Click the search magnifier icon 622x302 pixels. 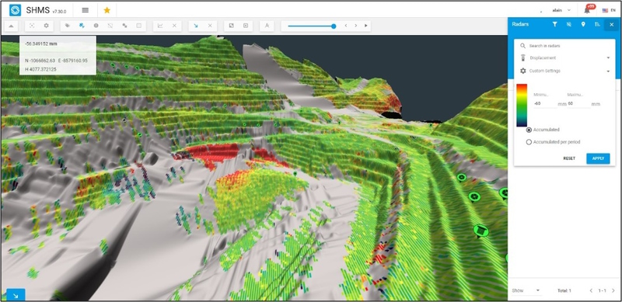(522, 46)
